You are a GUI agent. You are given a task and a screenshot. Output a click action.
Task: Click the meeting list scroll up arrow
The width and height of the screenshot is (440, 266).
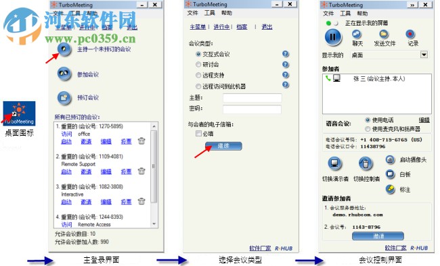[154, 126]
